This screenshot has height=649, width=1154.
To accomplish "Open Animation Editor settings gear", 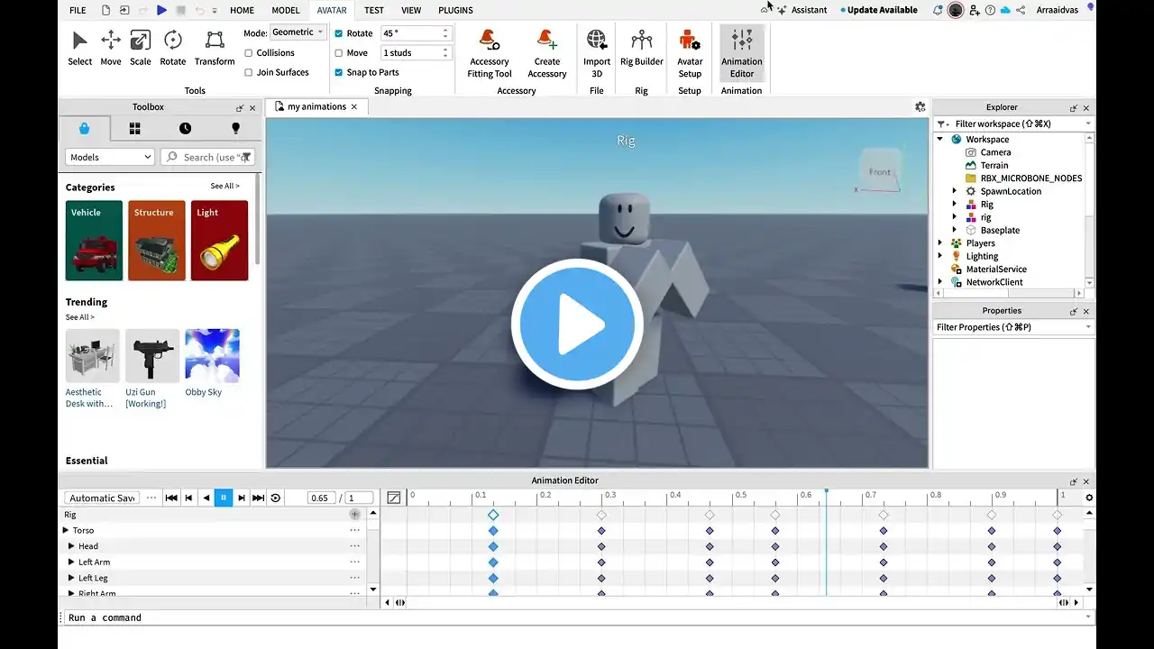I will coord(1089,498).
